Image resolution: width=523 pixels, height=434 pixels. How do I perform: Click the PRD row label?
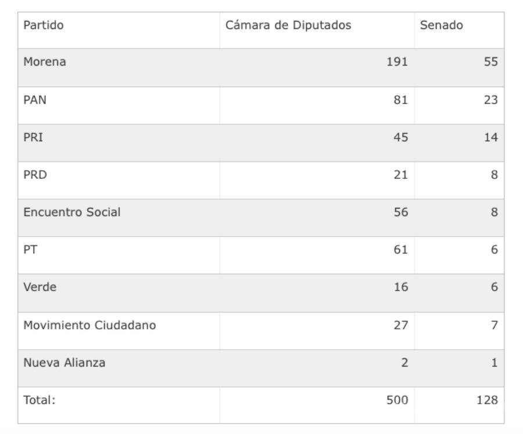coord(35,175)
